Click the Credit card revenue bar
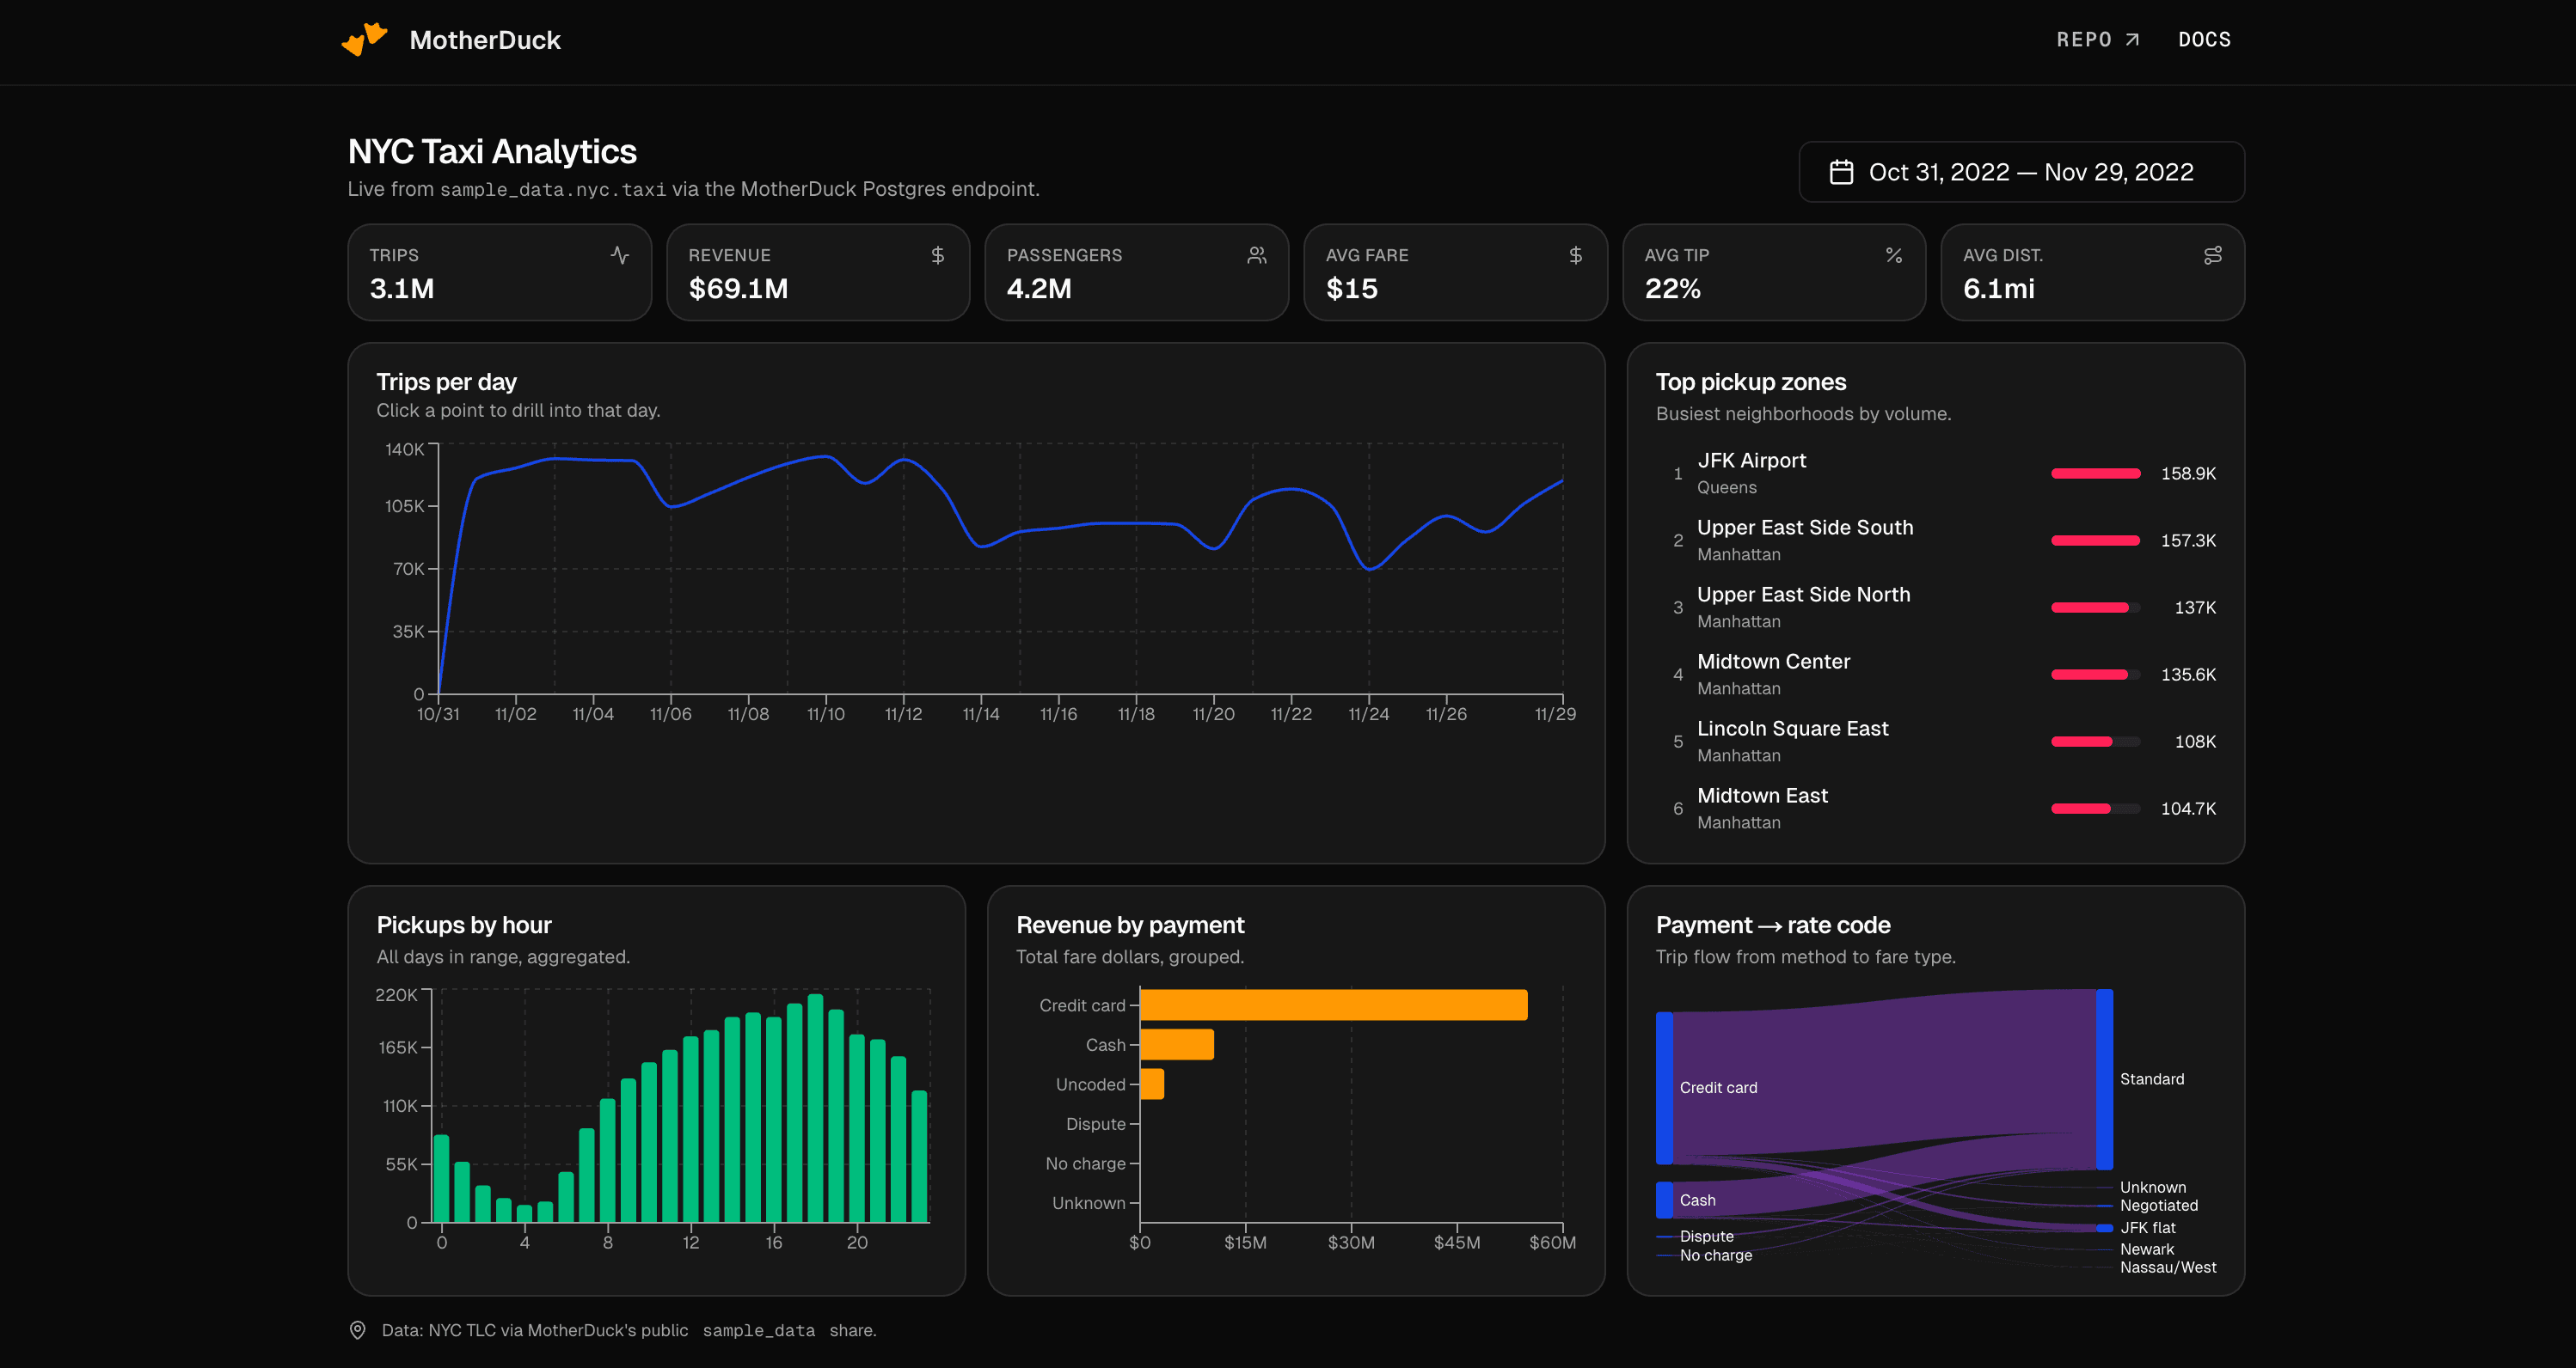The width and height of the screenshot is (2576, 1368). click(x=1334, y=1005)
